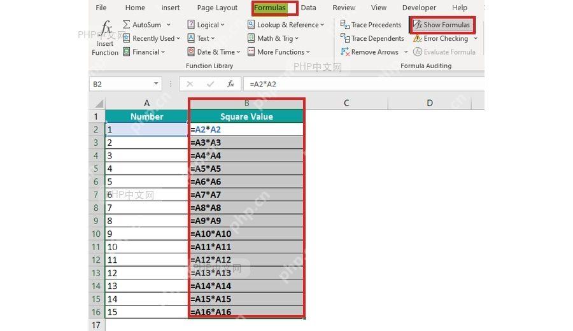Click Error Checking warning icon
Screen dimensions: 573x331
417,38
